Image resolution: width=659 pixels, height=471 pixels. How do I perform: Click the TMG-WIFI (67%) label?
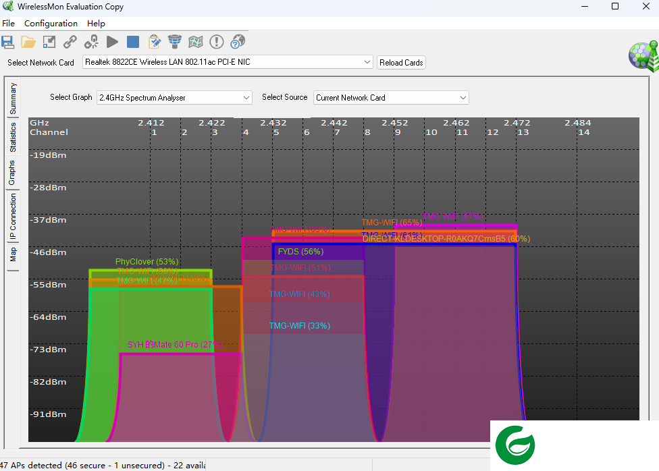[452, 217]
